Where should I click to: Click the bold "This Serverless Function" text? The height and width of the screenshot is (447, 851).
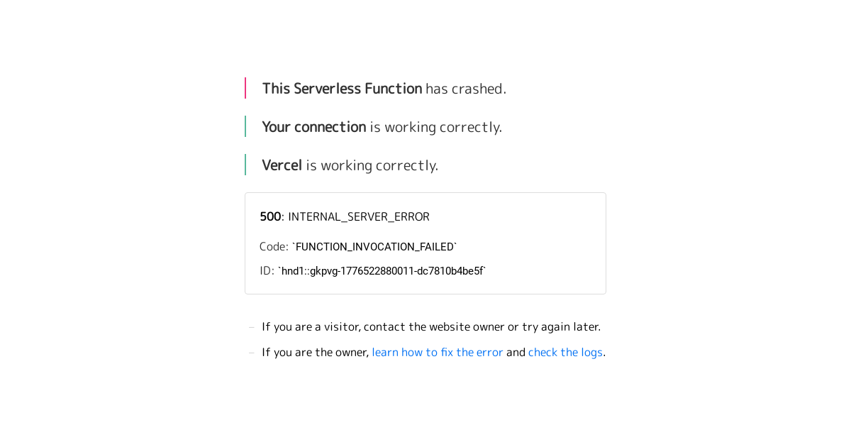pyautogui.click(x=342, y=89)
